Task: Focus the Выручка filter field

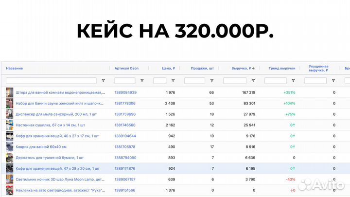Action: pyautogui.click(x=235, y=81)
